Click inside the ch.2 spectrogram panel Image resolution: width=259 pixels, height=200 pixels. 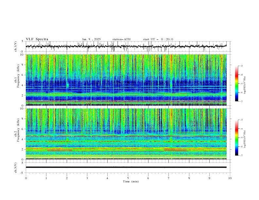[x=126, y=134]
